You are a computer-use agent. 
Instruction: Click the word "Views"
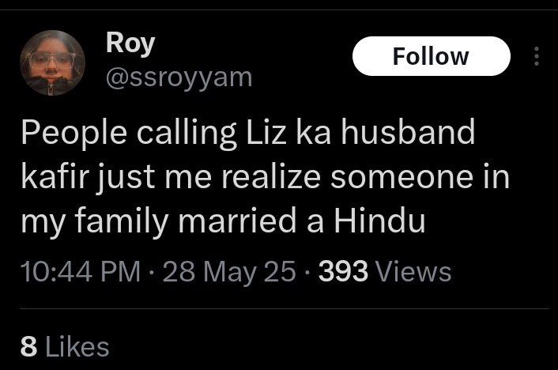413,271
